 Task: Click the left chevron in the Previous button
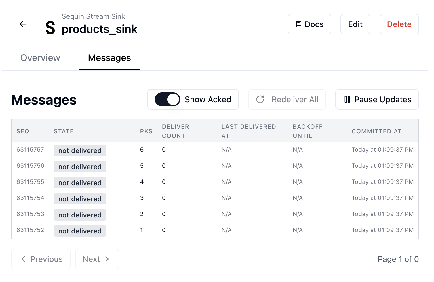click(23, 259)
